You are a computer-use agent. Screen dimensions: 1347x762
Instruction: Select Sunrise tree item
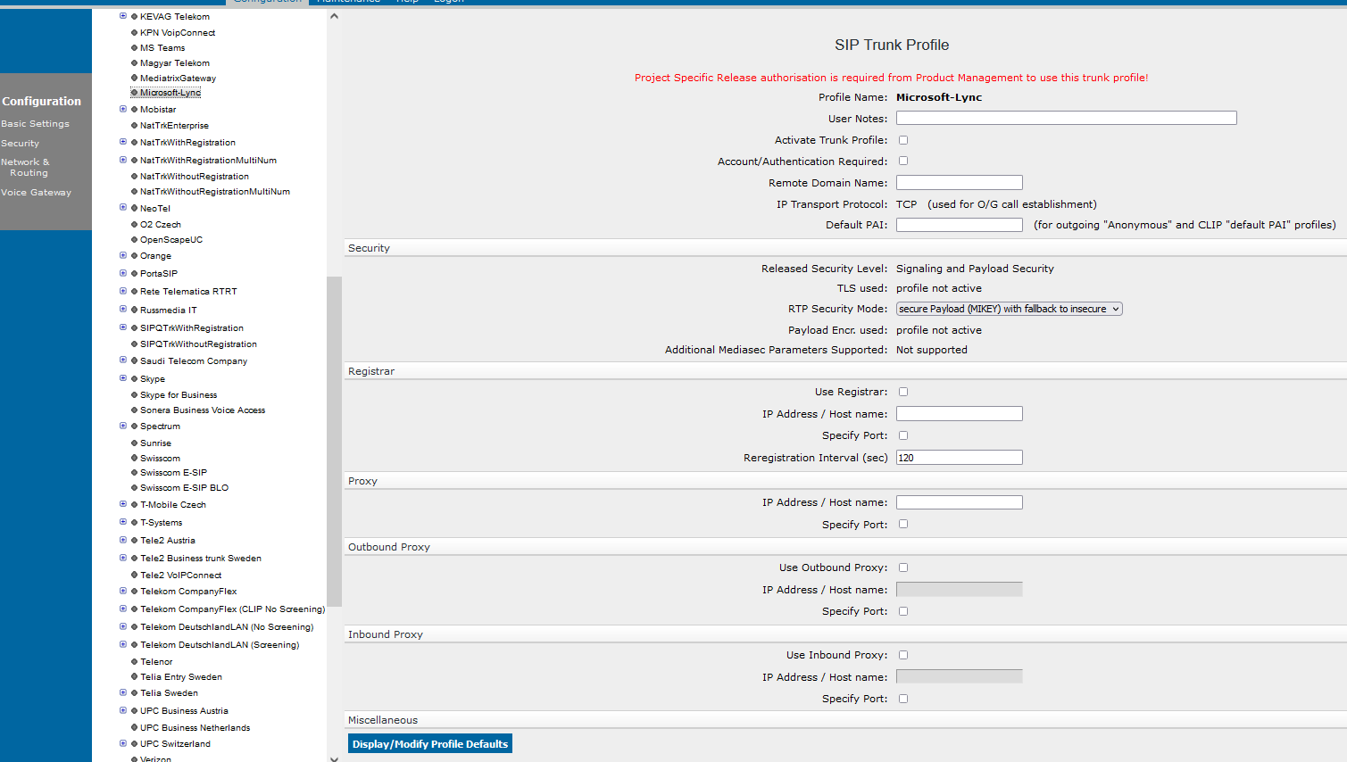click(x=155, y=443)
